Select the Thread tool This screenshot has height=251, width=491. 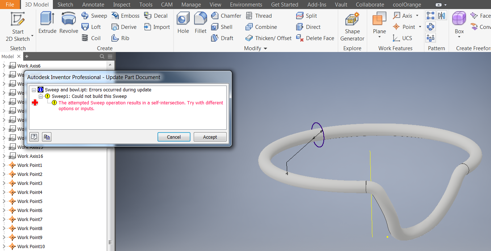[x=259, y=16]
